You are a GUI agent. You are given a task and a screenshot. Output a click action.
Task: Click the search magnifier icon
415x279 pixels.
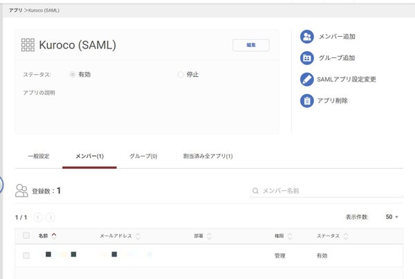tap(255, 191)
